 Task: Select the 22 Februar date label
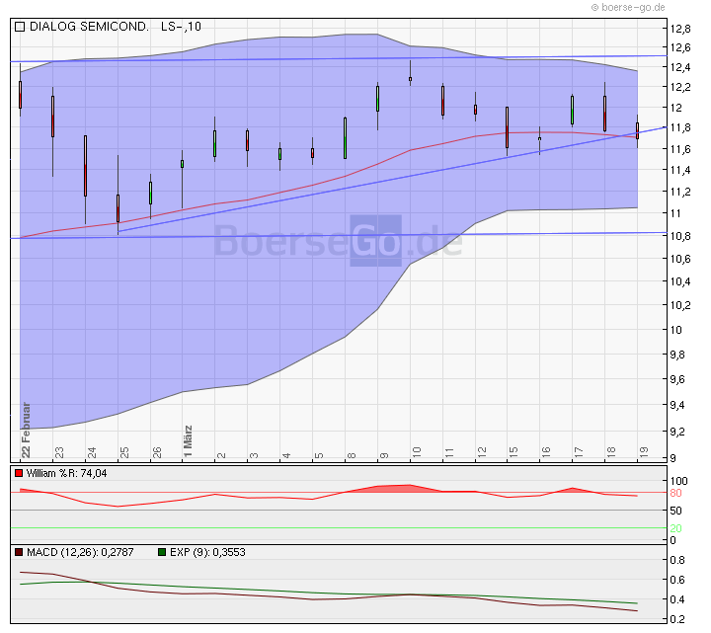(26, 430)
